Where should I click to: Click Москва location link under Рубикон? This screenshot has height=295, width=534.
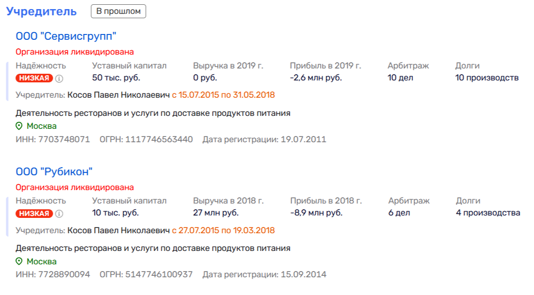click(41, 262)
